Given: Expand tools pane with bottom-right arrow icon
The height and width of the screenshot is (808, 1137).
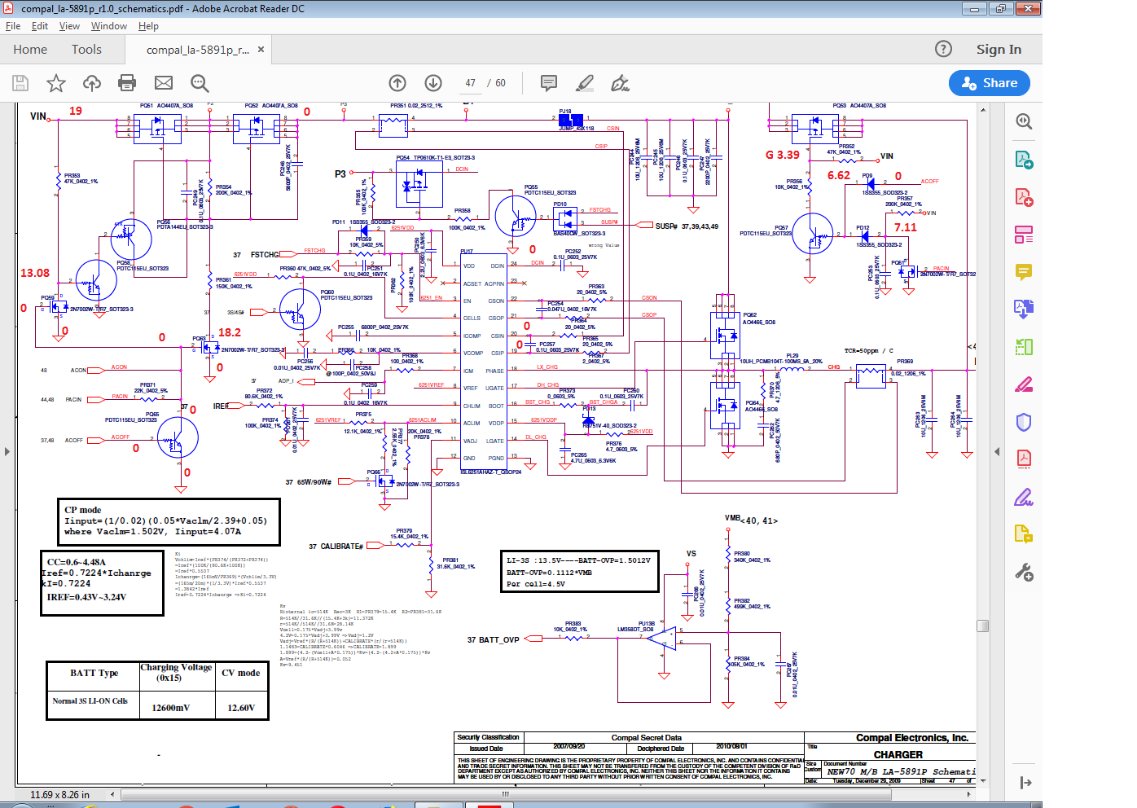Looking at the screenshot, I should (x=1025, y=783).
